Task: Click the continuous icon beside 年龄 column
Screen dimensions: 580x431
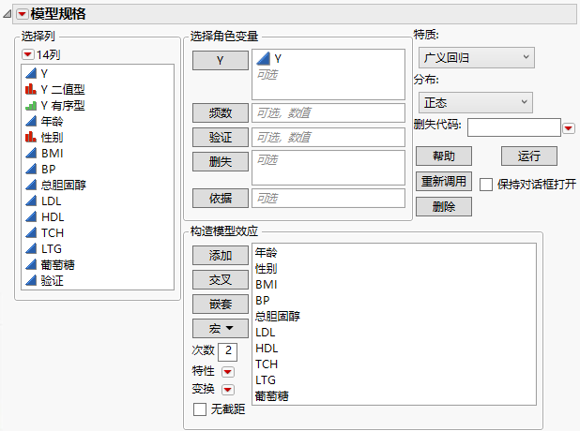Action: [x=31, y=121]
